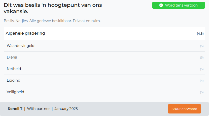The image size is (209, 116).
Task: Click the 'January 2025' review date
Action: click(x=66, y=109)
